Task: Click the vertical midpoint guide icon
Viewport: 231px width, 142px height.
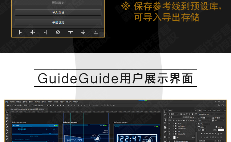Action: tap(33, 32)
